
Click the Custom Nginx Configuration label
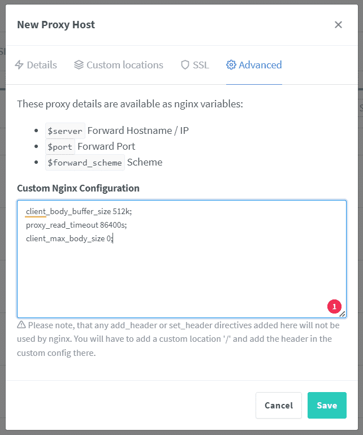click(x=78, y=188)
